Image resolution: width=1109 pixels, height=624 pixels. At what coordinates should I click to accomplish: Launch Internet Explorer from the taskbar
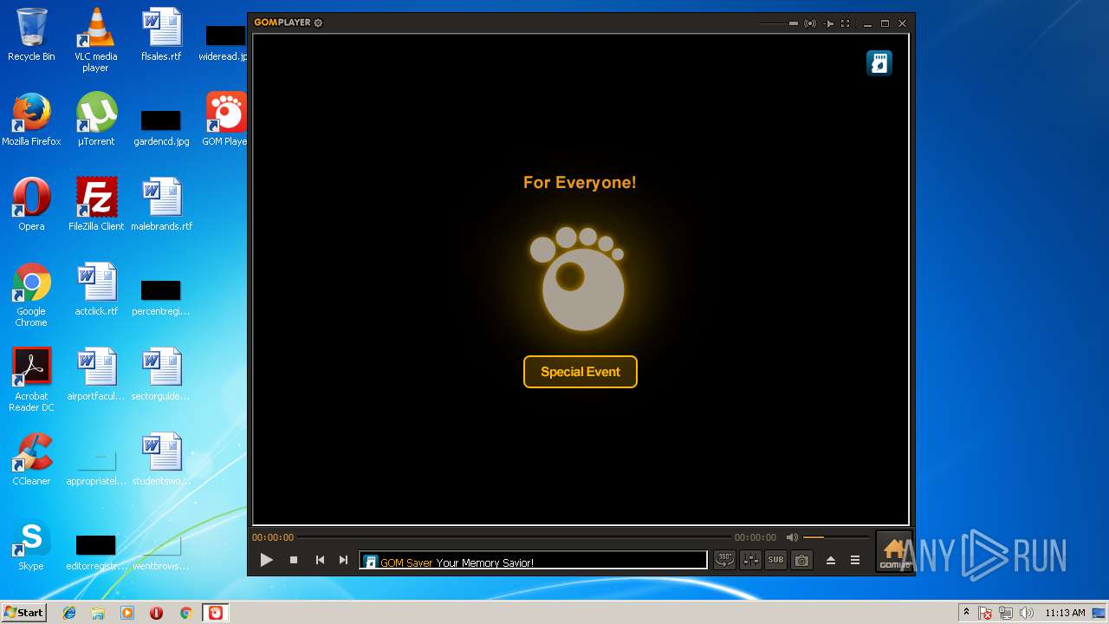(x=69, y=613)
